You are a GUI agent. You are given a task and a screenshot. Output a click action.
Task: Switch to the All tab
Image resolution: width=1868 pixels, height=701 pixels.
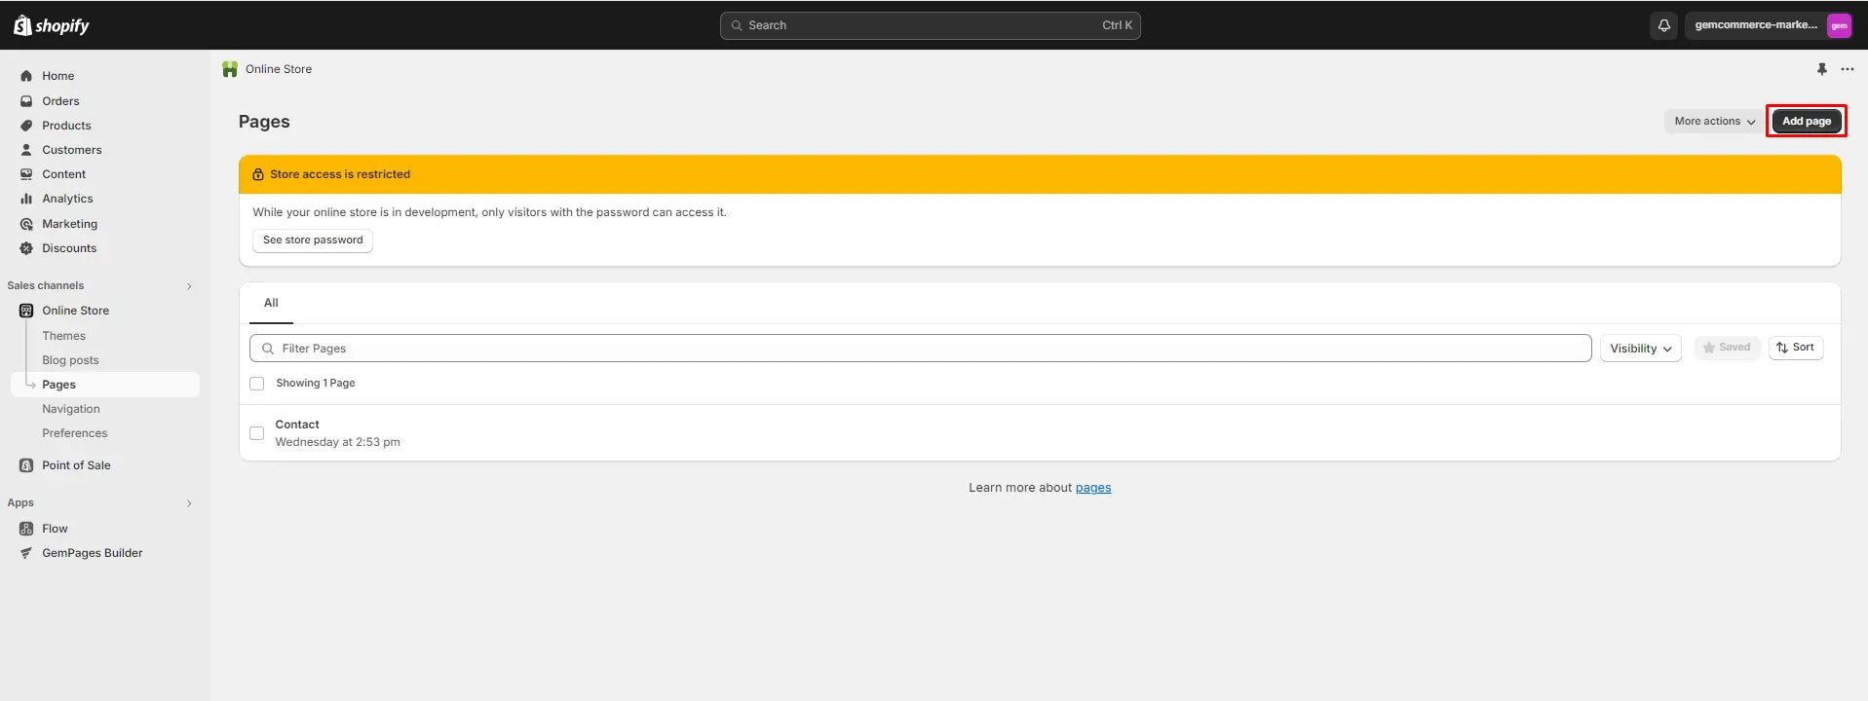(x=271, y=303)
